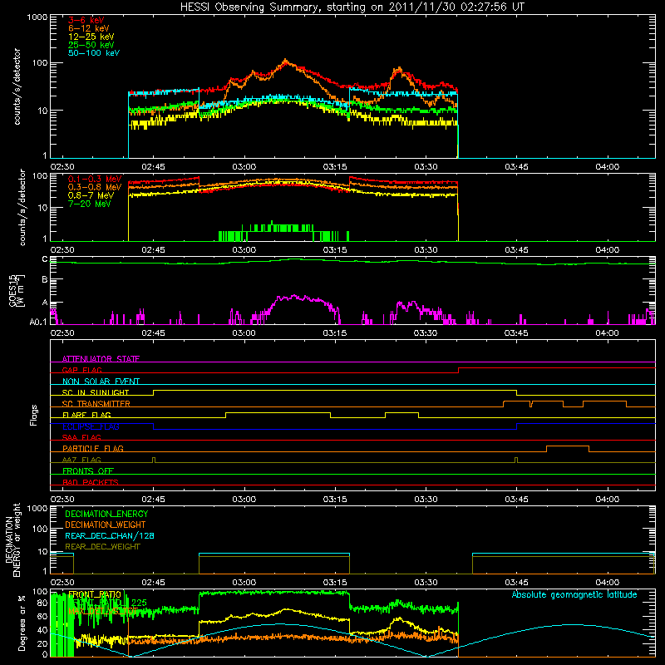The image size is (665, 665).
Task: Select the 25-50 keV legend label
Action: (x=91, y=45)
